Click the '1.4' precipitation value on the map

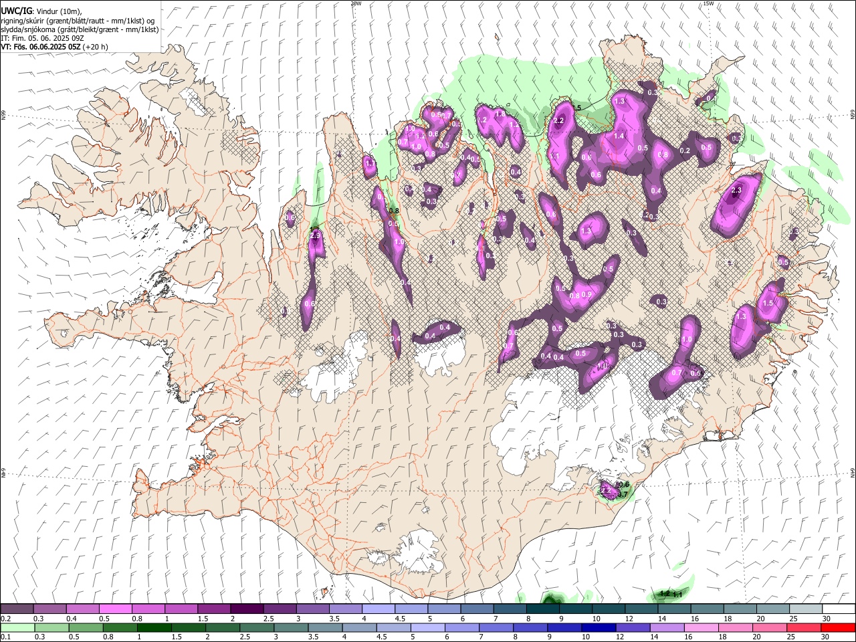tap(619, 136)
